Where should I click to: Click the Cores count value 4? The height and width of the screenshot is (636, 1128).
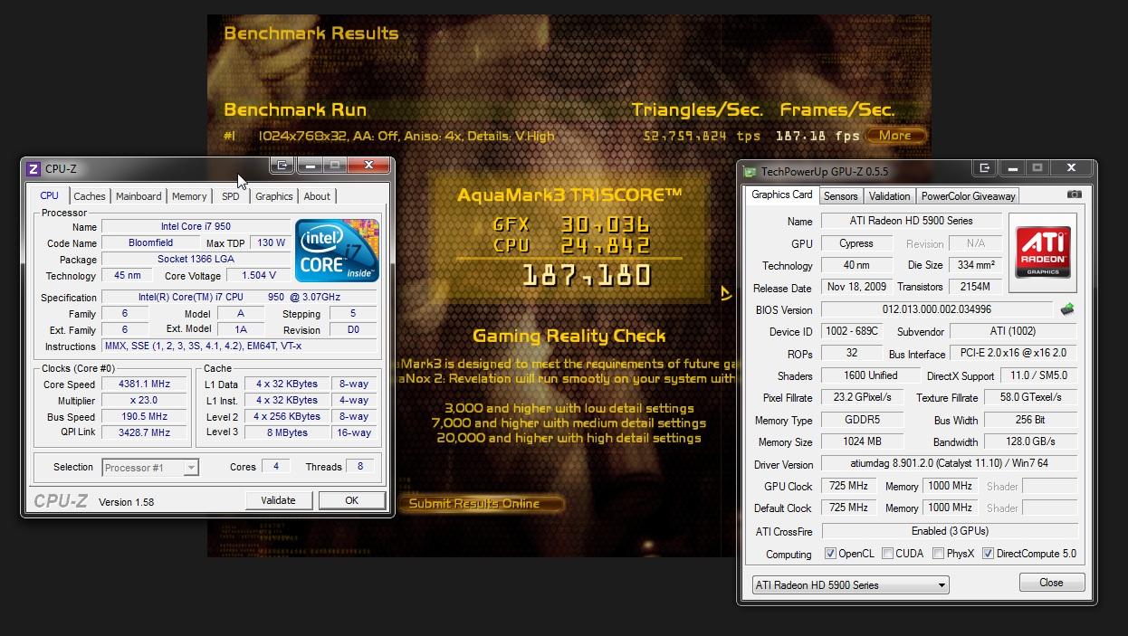tap(275, 466)
